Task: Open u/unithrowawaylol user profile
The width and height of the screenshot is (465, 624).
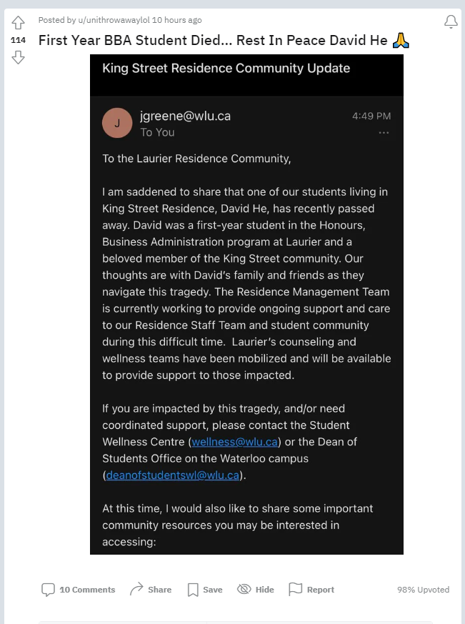Action: pyautogui.click(x=114, y=20)
